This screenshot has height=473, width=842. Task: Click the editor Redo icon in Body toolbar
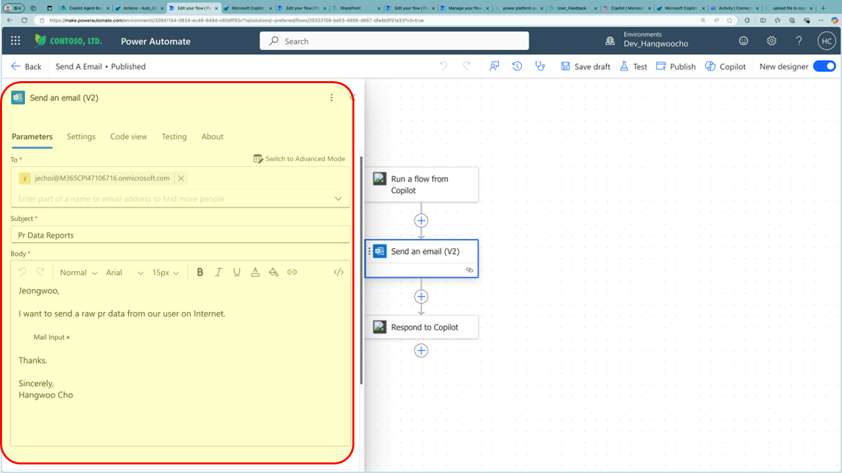(x=40, y=272)
